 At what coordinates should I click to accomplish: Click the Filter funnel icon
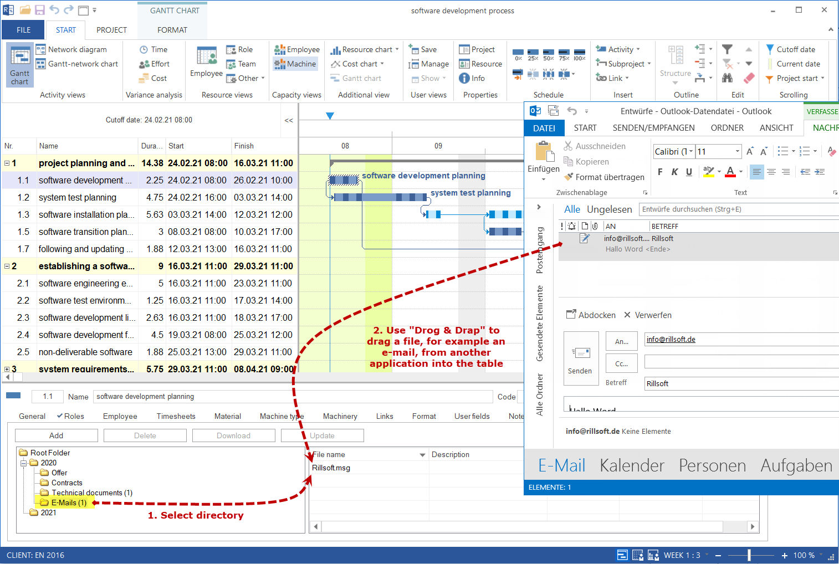(728, 49)
